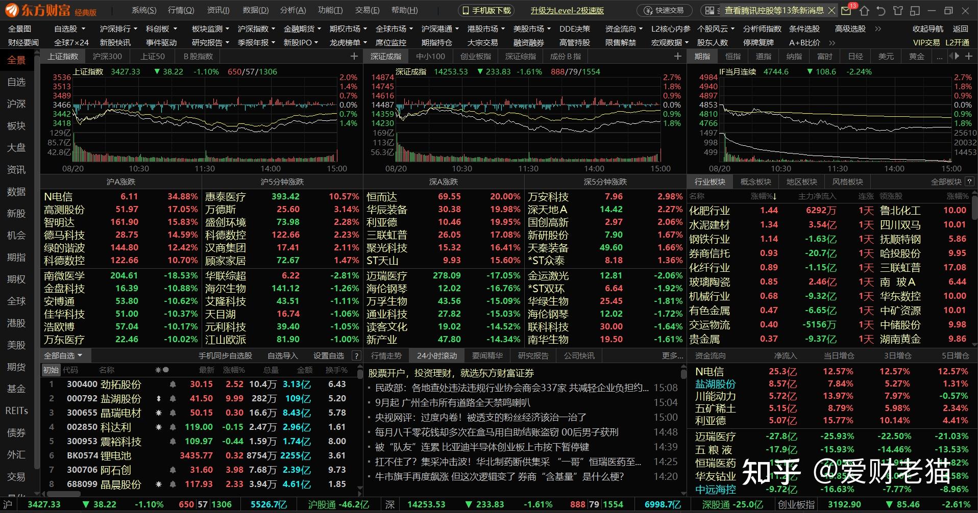
Task: Open help for the watchlist panel
Action: point(357,355)
